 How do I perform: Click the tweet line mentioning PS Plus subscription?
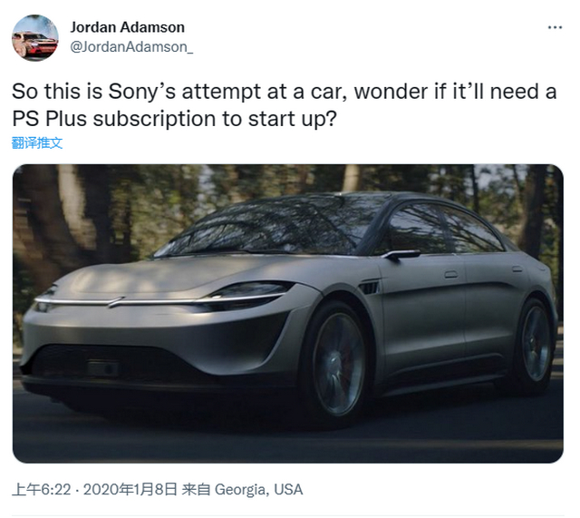(174, 119)
